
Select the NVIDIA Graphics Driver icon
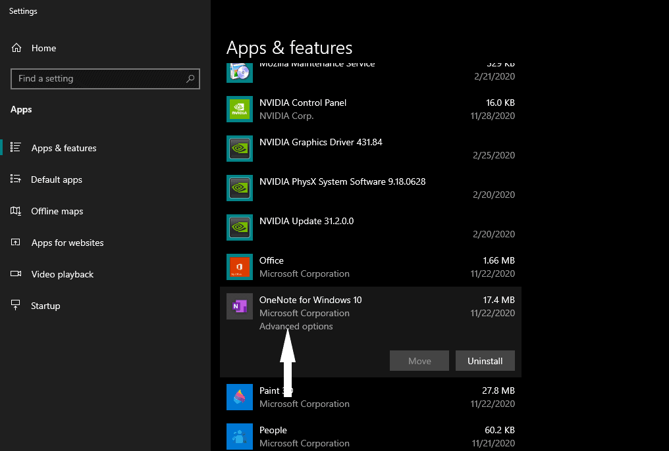click(240, 149)
